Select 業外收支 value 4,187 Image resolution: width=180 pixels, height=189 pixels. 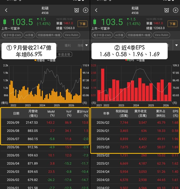[x=143, y=164]
